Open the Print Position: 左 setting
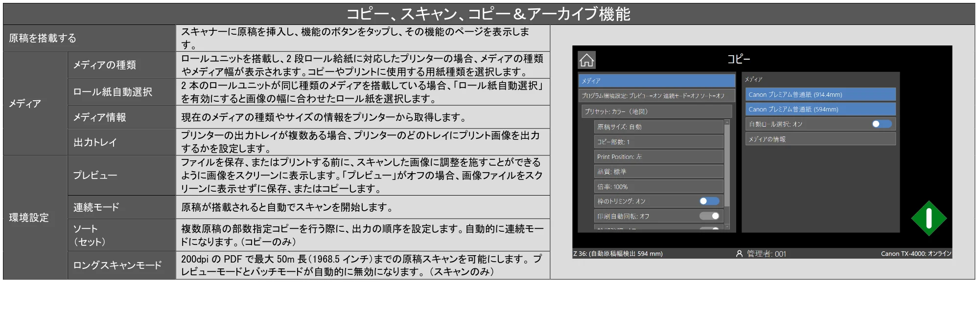 point(658,156)
